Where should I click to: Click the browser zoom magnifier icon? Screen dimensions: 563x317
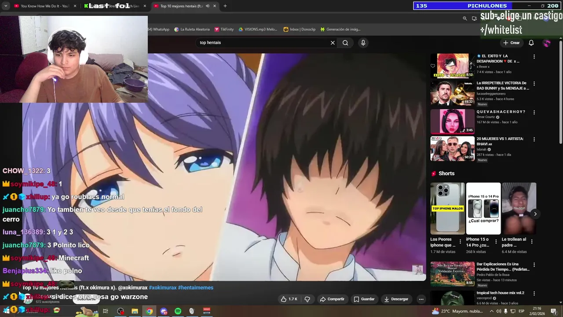465,18
